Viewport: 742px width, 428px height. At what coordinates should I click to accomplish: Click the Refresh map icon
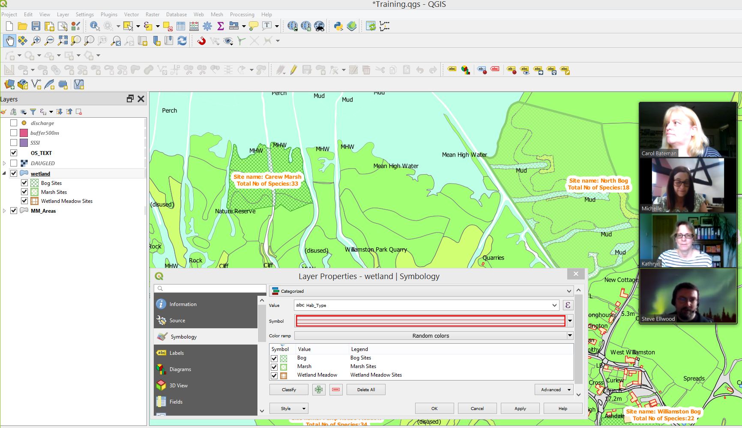click(x=182, y=41)
